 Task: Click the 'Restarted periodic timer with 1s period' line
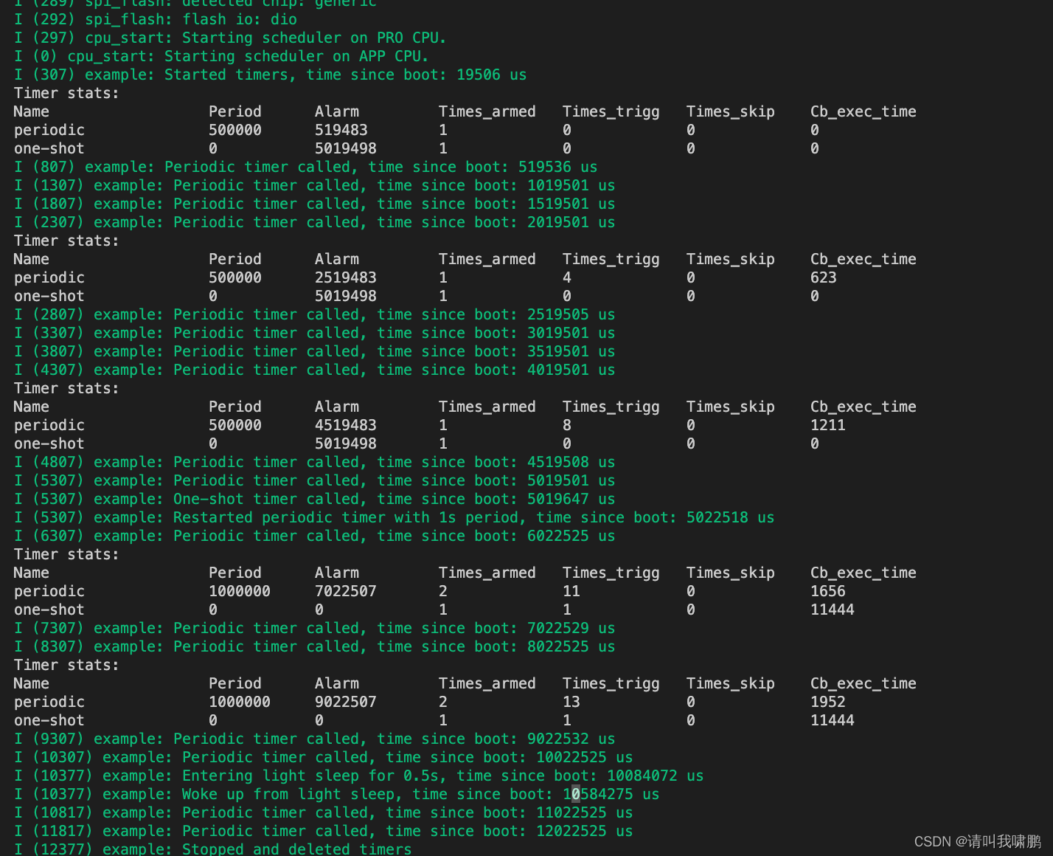point(395,517)
